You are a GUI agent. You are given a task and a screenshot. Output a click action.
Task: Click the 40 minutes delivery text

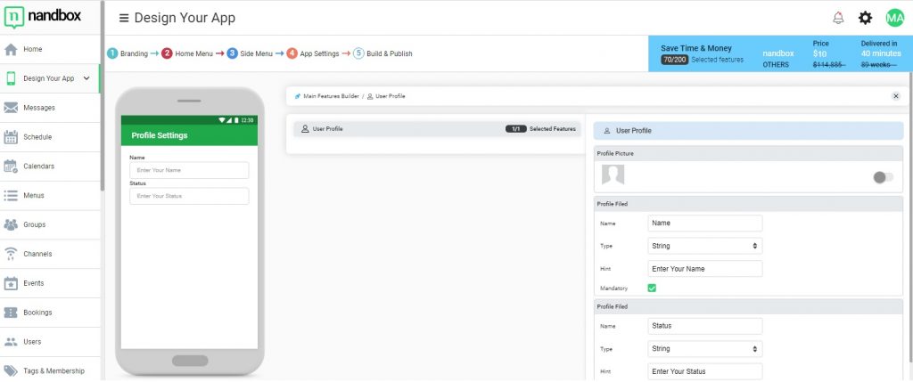(880, 53)
